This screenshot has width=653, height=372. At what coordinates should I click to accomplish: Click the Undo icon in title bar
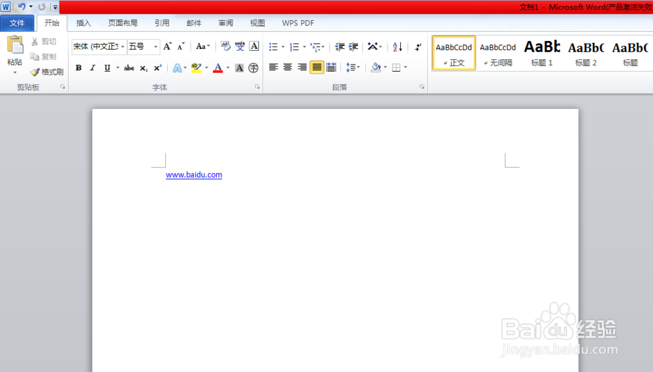click(x=22, y=7)
